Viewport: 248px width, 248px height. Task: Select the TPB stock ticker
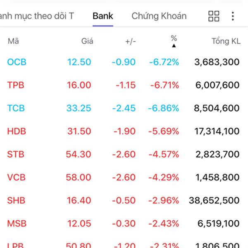tap(16, 85)
